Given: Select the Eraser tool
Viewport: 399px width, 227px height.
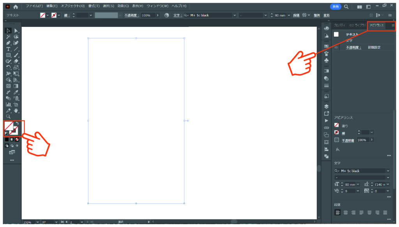Looking at the screenshot, I should [16, 61].
